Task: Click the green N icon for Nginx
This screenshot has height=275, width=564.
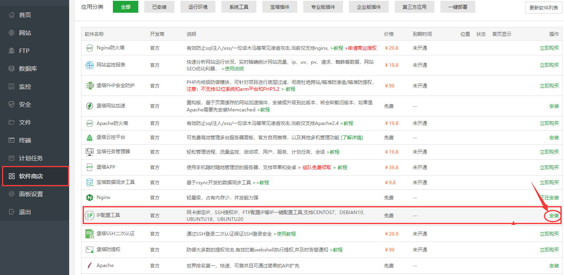Action: coord(89,198)
